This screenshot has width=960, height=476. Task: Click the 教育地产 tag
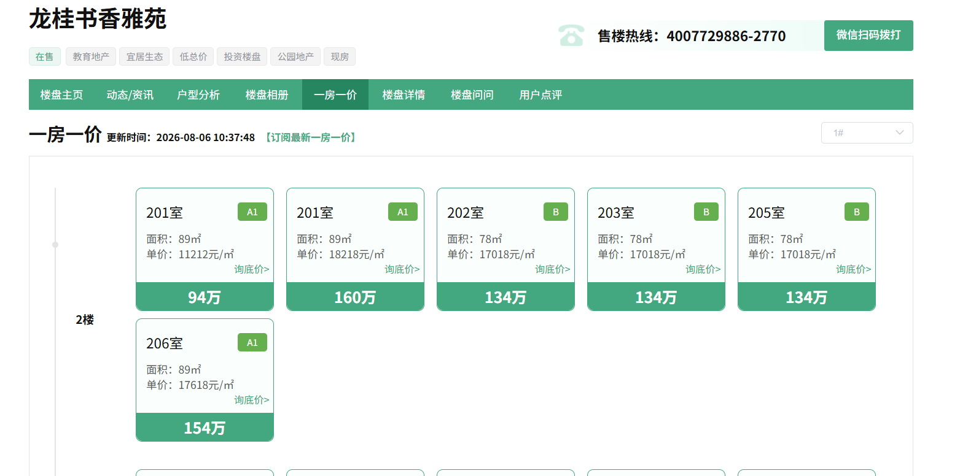click(x=91, y=56)
